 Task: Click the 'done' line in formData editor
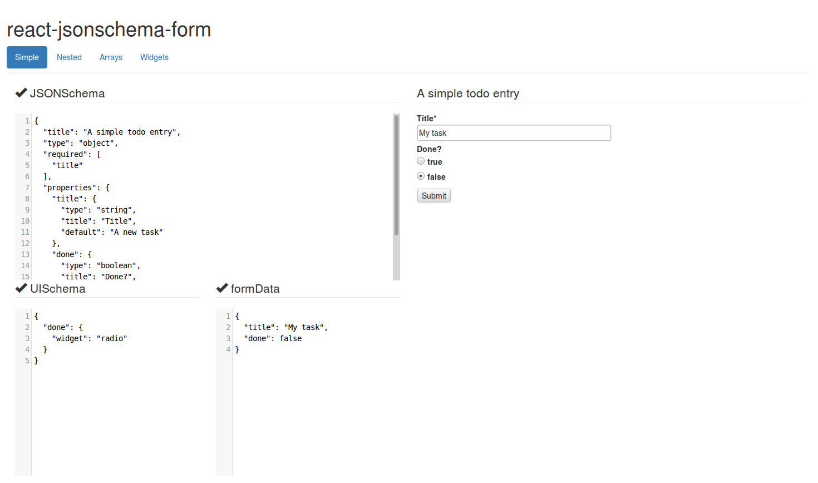[273, 338]
